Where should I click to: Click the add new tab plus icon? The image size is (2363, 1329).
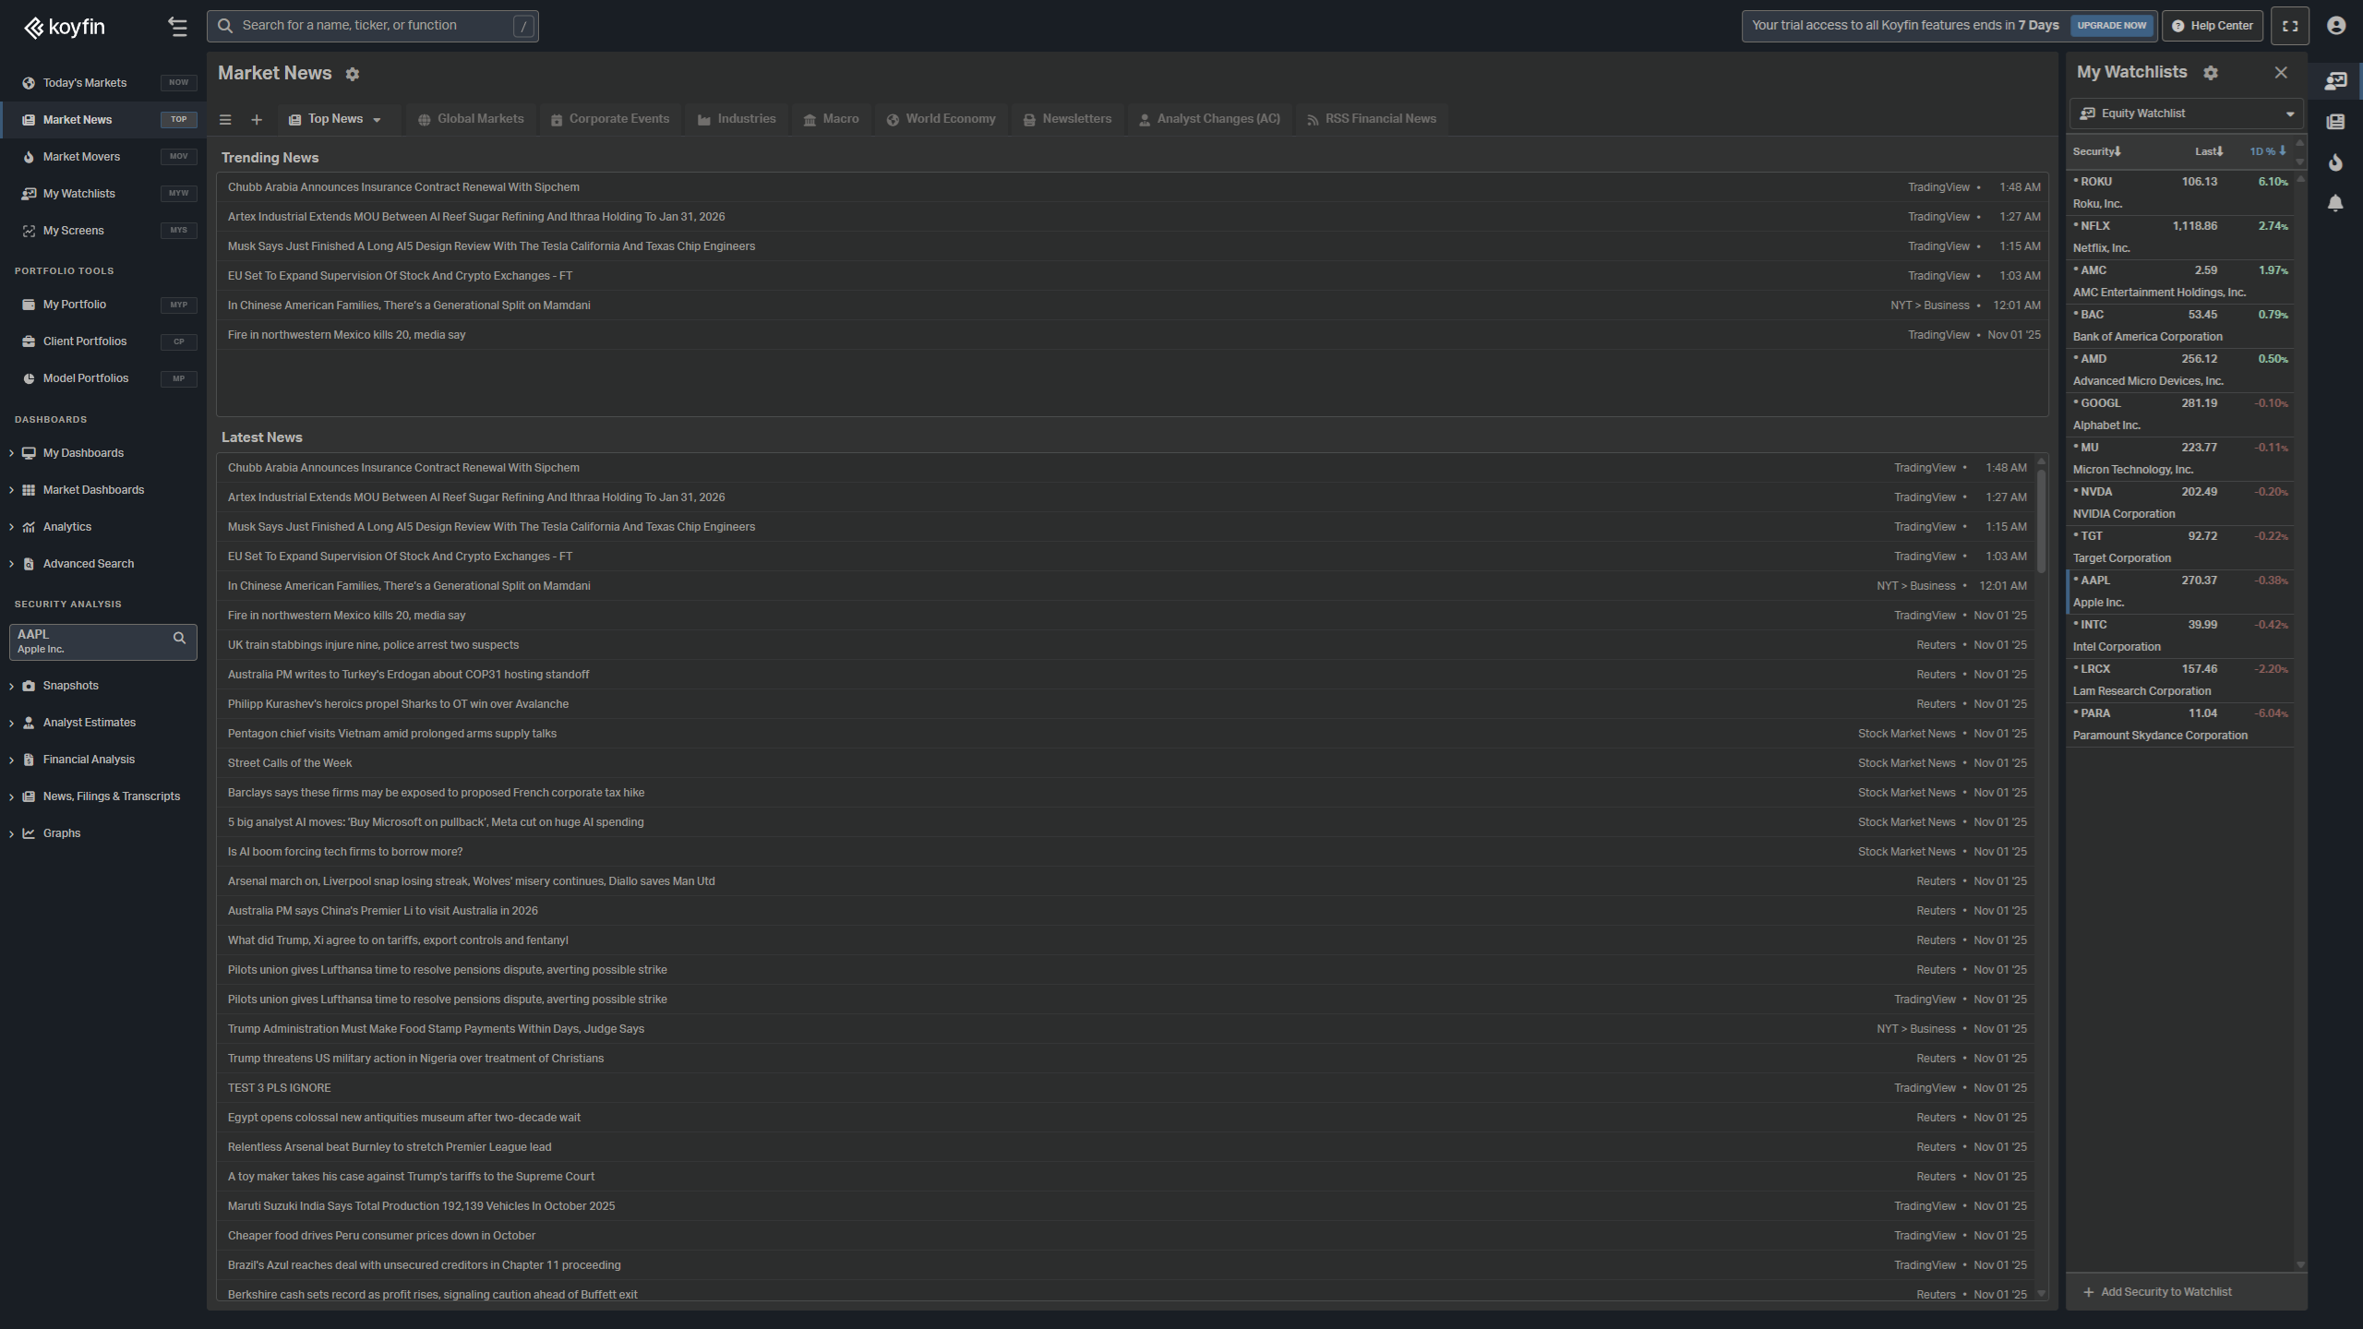click(x=257, y=120)
